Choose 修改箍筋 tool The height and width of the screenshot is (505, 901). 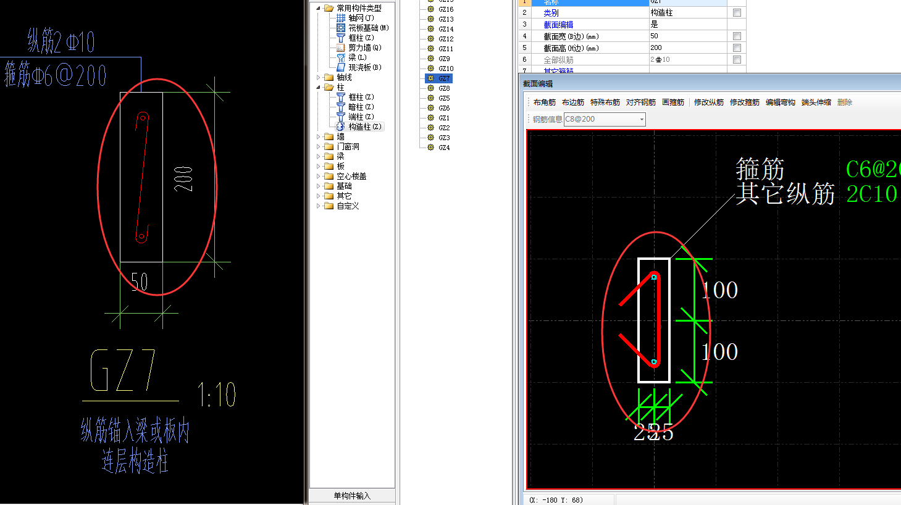pyautogui.click(x=745, y=102)
